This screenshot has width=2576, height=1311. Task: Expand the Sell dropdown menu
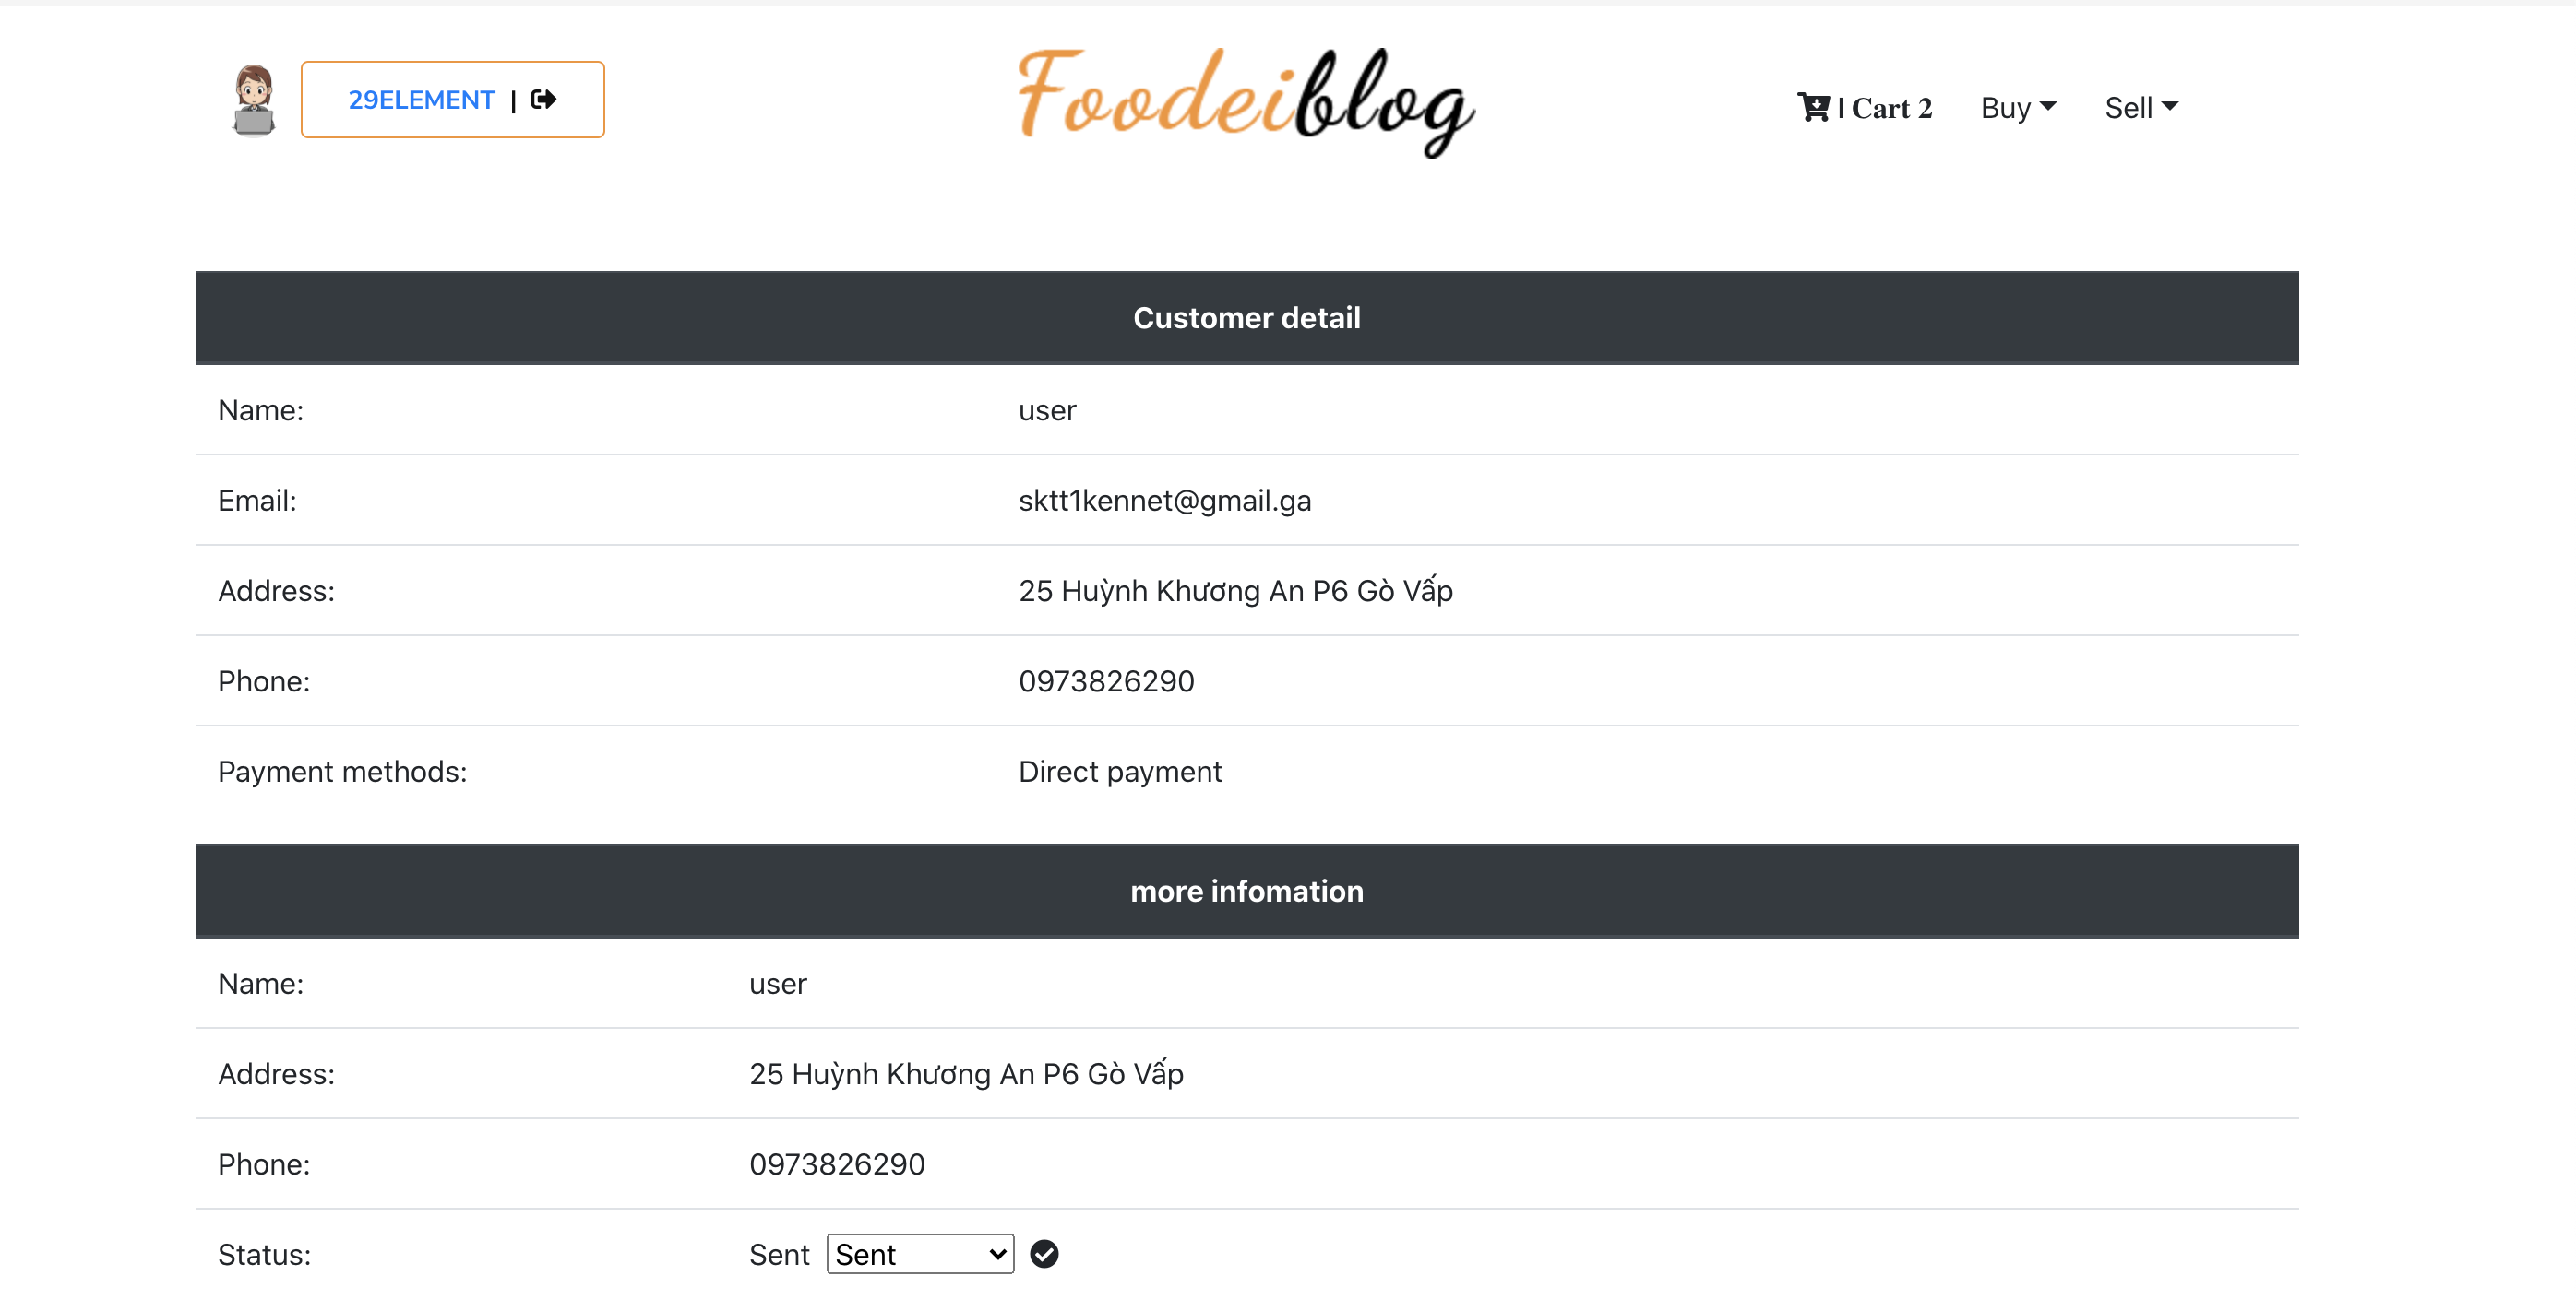coord(2142,105)
